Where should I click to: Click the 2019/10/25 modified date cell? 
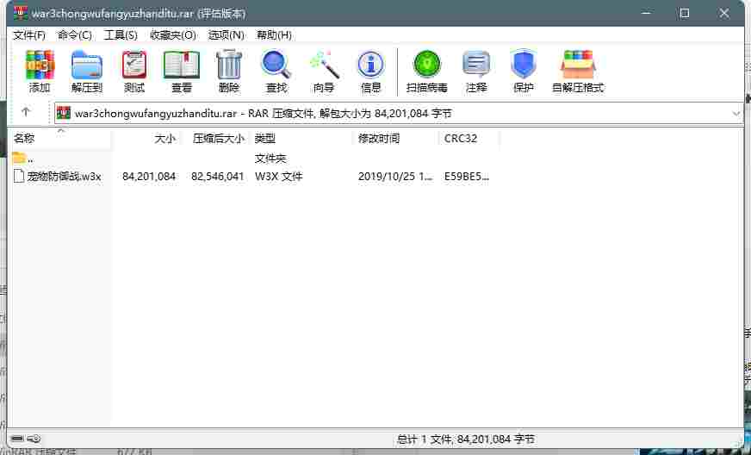(395, 177)
